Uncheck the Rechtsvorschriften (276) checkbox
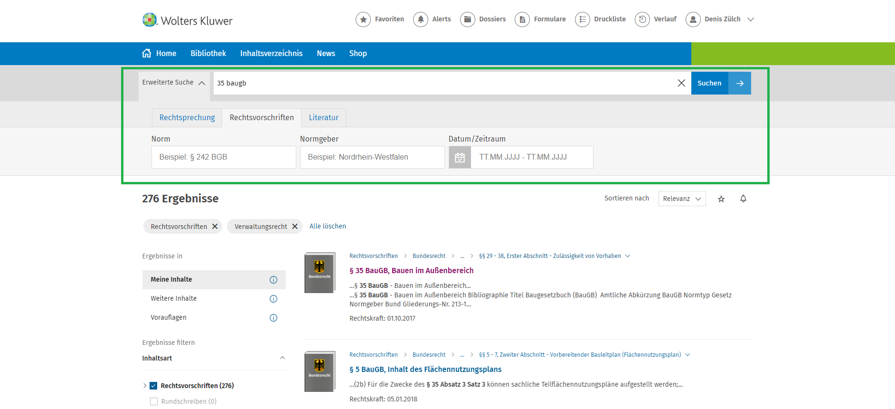The width and height of the screenshot is (895, 409). point(153,386)
